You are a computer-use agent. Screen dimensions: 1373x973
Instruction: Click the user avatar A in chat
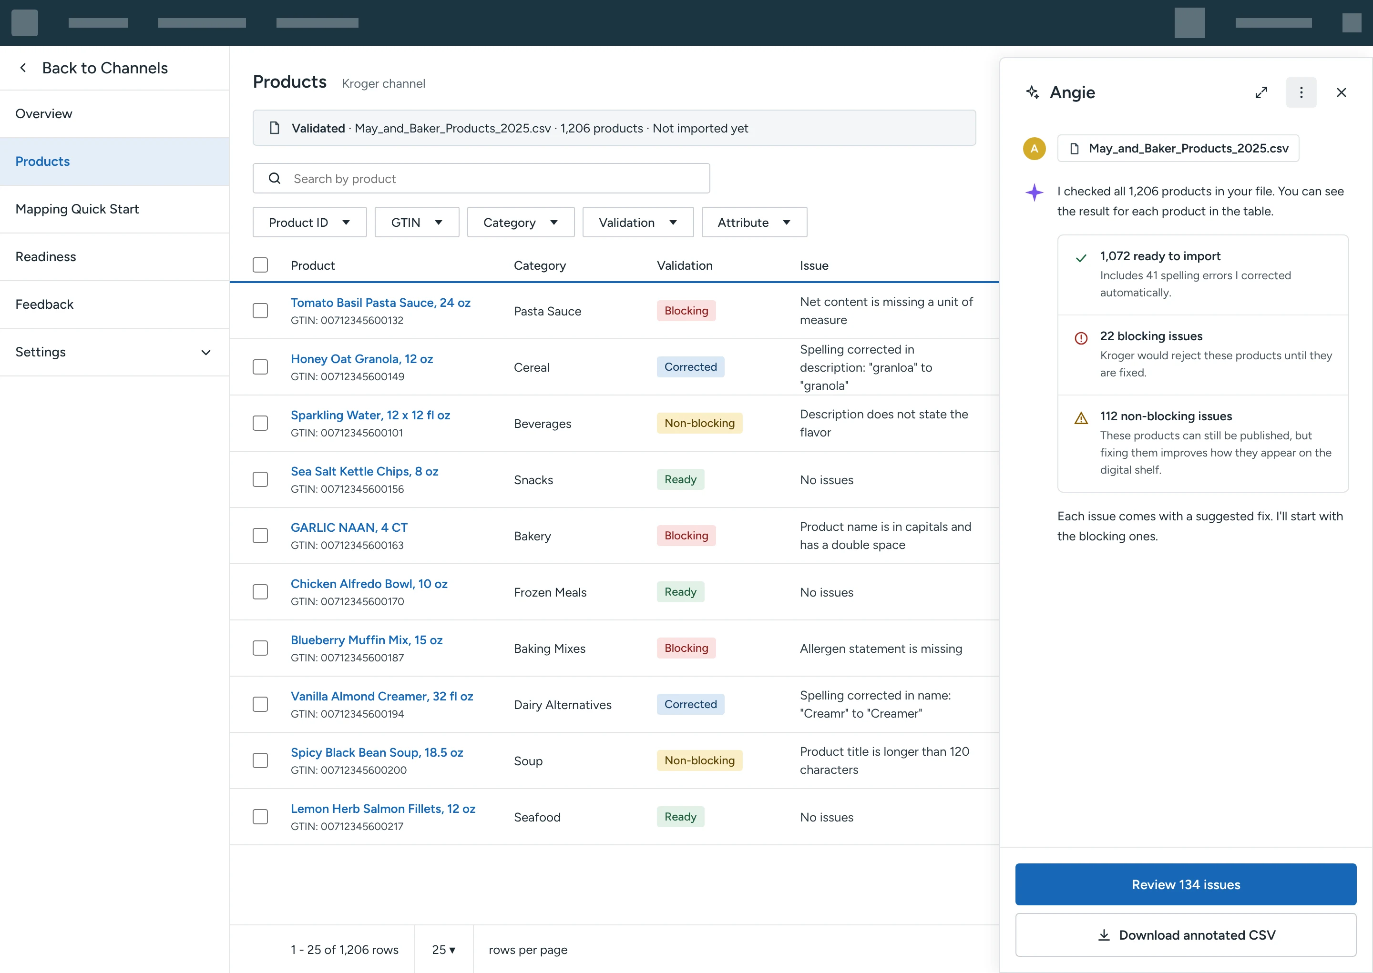pos(1035,149)
